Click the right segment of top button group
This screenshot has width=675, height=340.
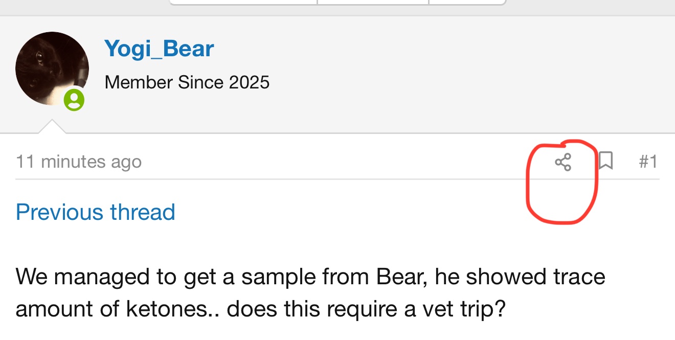coord(467,2)
